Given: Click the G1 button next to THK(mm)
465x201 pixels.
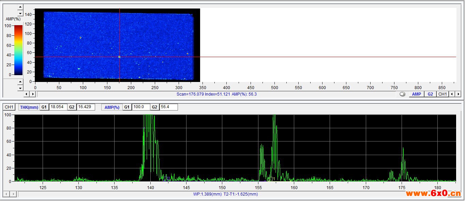Looking at the screenshot, I should (44, 107).
